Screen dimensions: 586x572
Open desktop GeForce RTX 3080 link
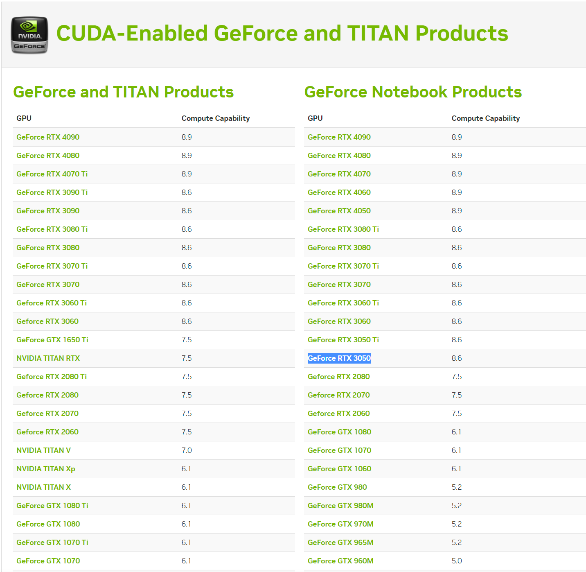point(48,248)
